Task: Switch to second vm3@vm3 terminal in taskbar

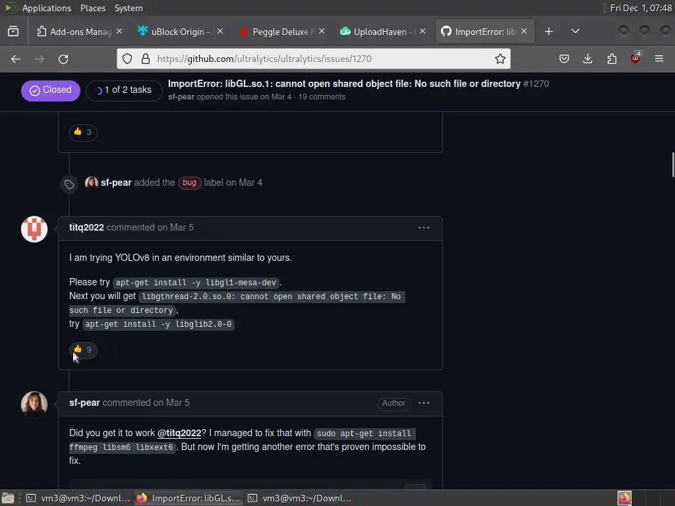Action: [x=300, y=498]
